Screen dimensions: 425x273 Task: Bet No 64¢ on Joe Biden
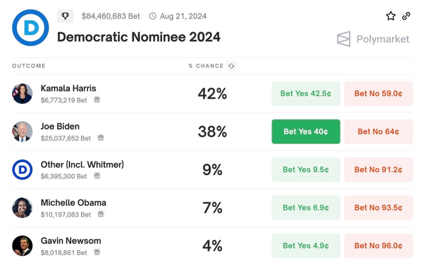(378, 132)
